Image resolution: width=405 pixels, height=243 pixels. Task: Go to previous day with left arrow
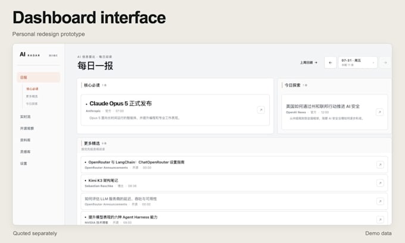tap(330, 62)
